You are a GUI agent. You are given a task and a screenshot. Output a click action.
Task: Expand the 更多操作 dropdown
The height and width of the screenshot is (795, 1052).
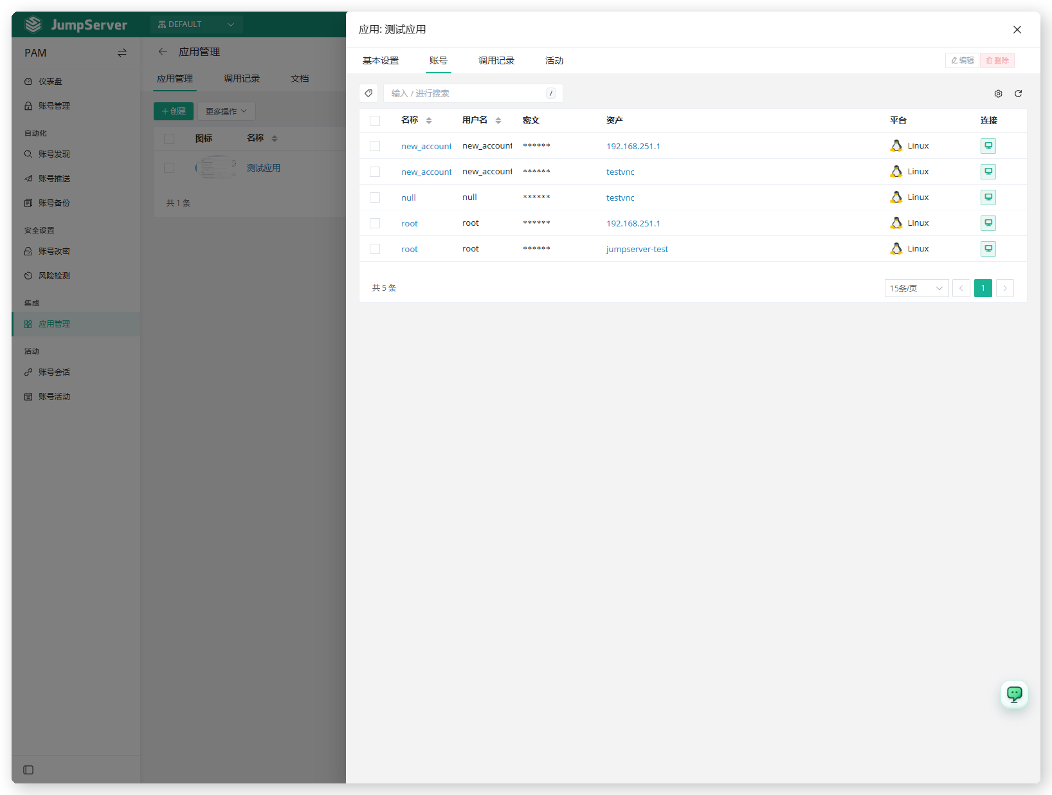[x=226, y=111]
